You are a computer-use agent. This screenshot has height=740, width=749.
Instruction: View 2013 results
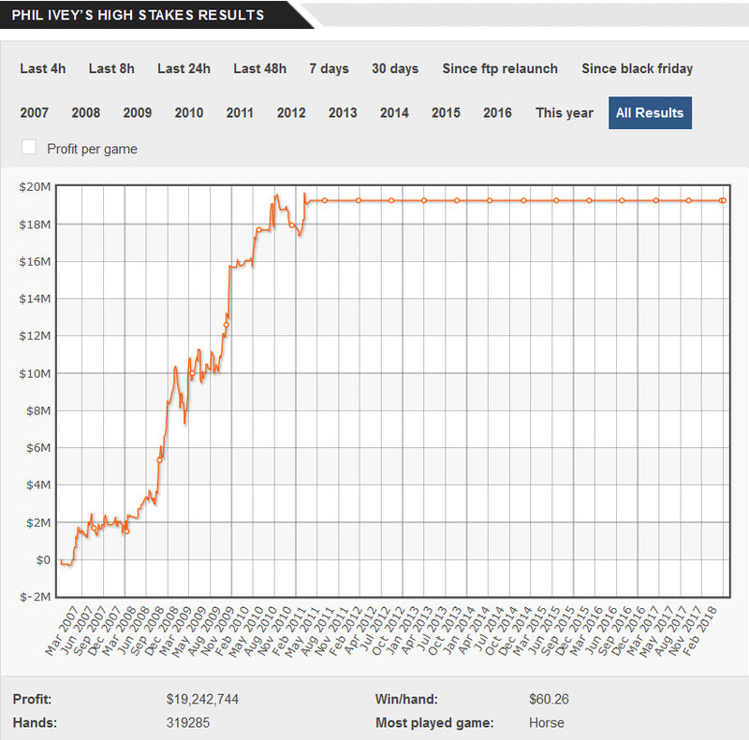(343, 112)
